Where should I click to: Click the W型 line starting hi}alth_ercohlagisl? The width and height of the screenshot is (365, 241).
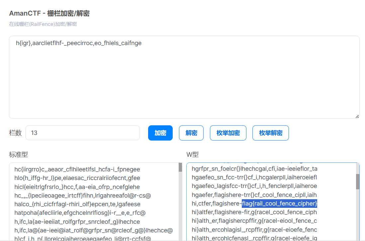[x=254, y=230]
